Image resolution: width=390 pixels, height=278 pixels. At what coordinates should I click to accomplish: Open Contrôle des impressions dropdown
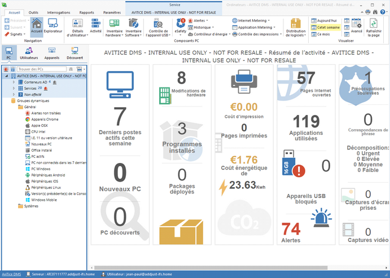(x=257, y=34)
